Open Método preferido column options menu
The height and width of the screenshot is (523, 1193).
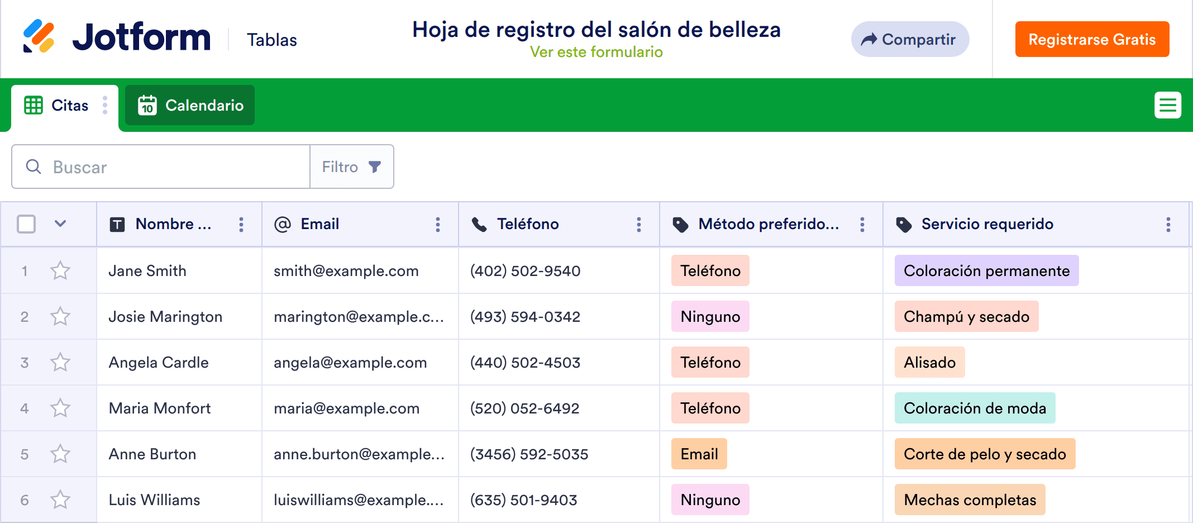coord(862,225)
